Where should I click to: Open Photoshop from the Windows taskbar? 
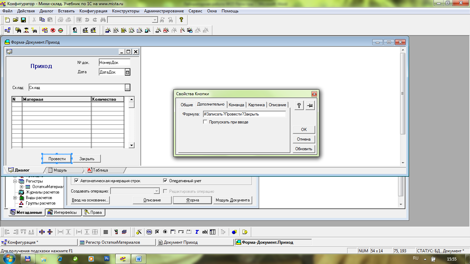point(107,258)
